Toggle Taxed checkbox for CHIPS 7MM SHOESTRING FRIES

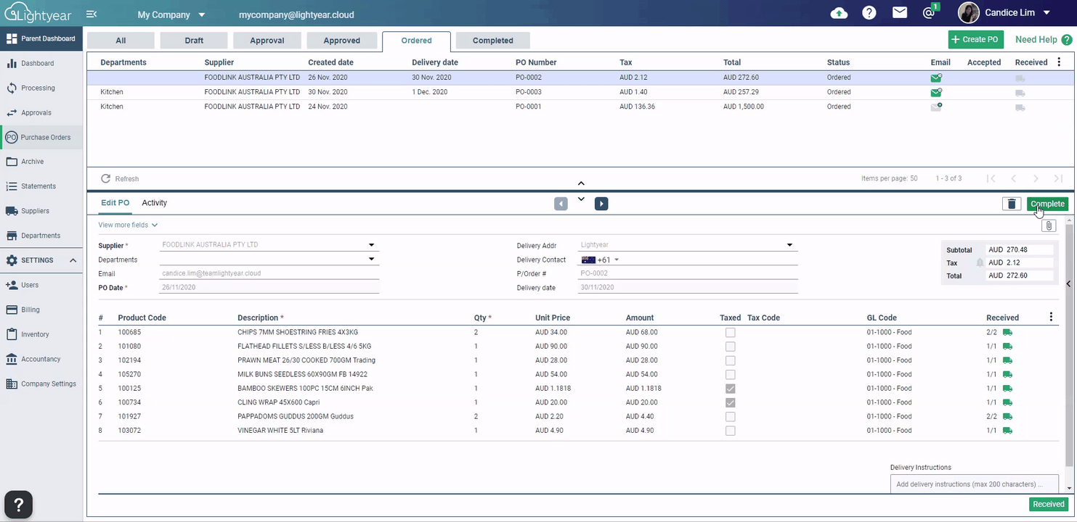(x=730, y=333)
